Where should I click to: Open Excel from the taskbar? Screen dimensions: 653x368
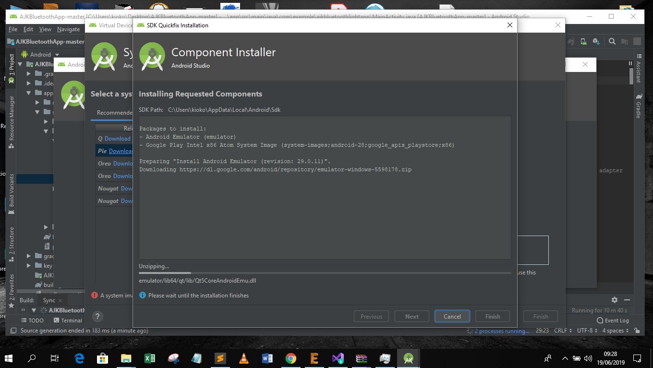(150, 358)
